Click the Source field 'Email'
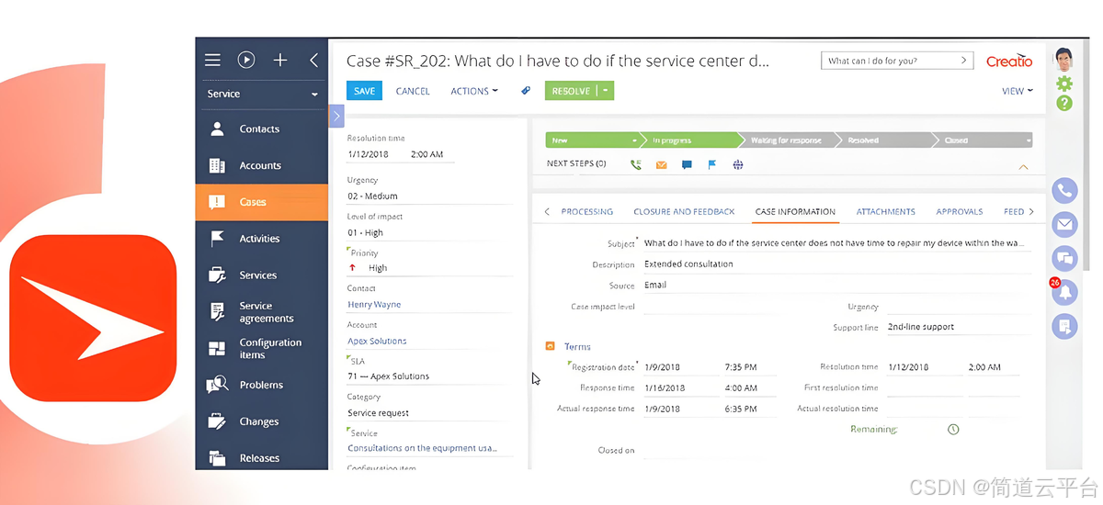 click(x=836, y=286)
